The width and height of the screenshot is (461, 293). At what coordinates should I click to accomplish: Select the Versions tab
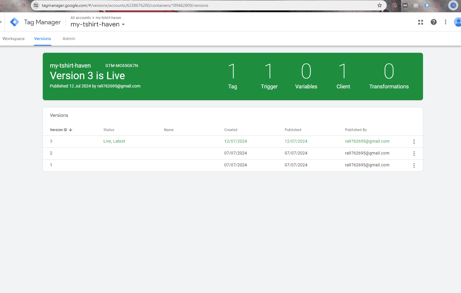pos(42,39)
